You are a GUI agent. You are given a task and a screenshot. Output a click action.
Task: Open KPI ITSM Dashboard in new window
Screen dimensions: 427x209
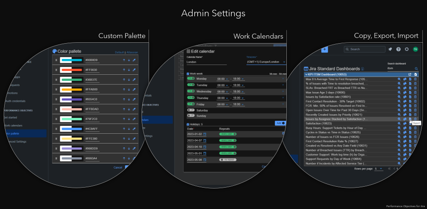pyautogui.click(x=410, y=74)
